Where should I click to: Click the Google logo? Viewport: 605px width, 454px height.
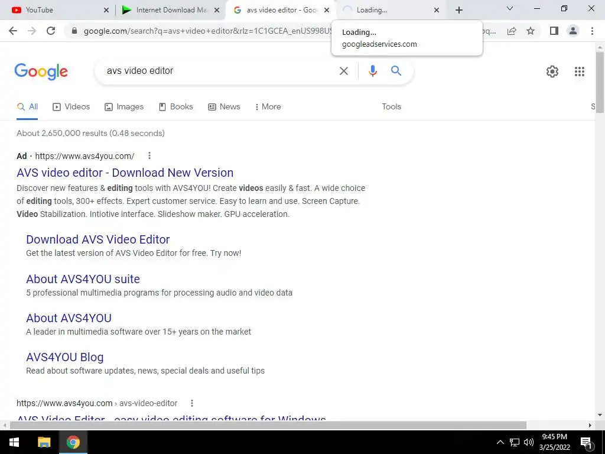coord(41,72)
